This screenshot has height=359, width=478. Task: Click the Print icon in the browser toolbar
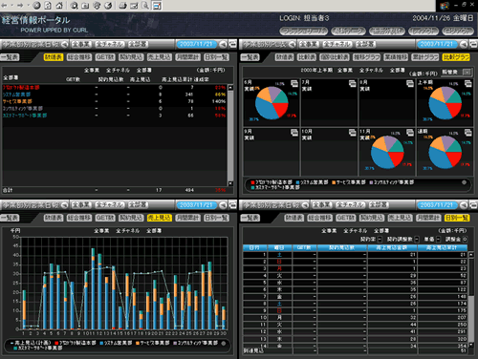point(122,5)
